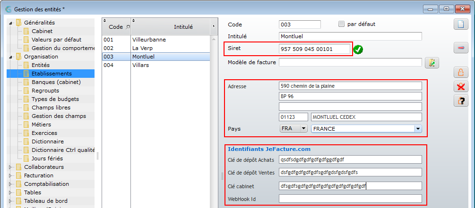Click address line BP 96
475x208 pixels.
pos(350,96)
